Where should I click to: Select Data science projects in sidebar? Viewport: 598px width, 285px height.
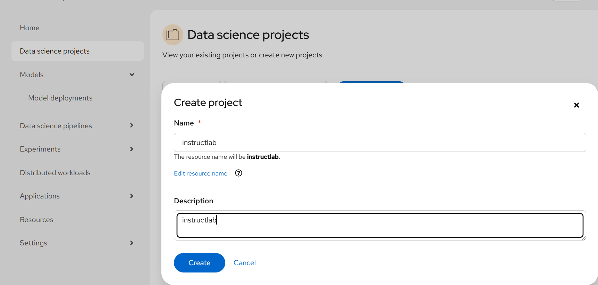(55, 51)
